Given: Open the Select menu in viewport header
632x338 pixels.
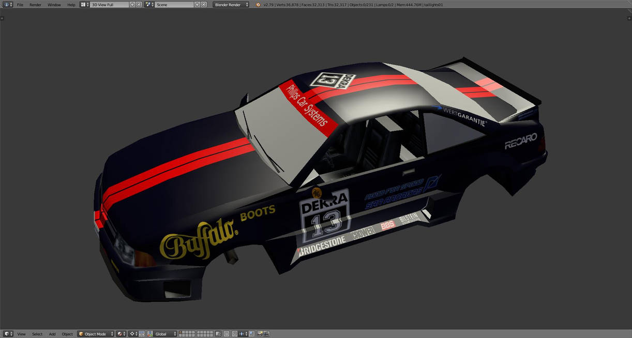Looking at the screenshot, I should coord(37,334).
